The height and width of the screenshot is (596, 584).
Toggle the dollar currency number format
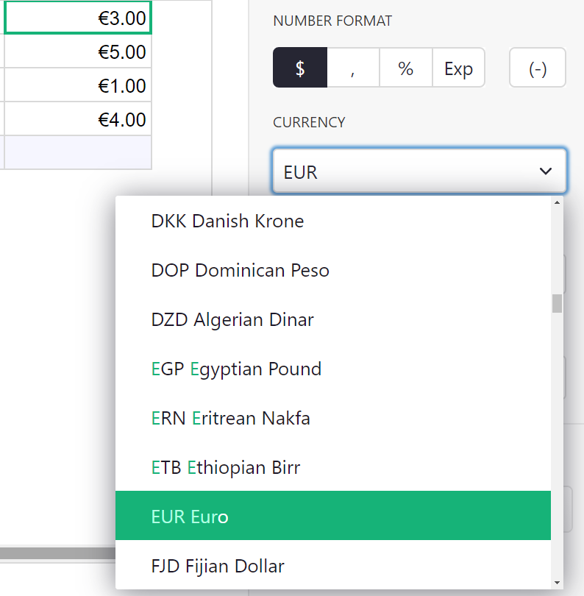coord(300,68)
